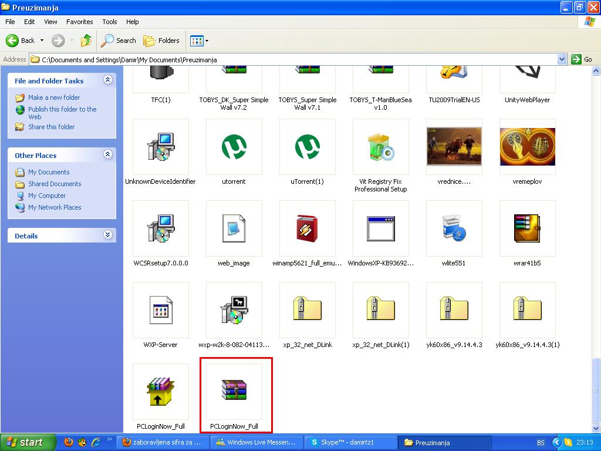This screenshot has width=601, height=451.
Task: Open My Network Places link
Action: (x=55, y=207)
